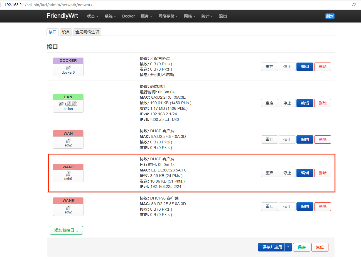This screenshot has width=361, height=259.
Task: Restart the LAN interface
Action: tap(269, 103)
